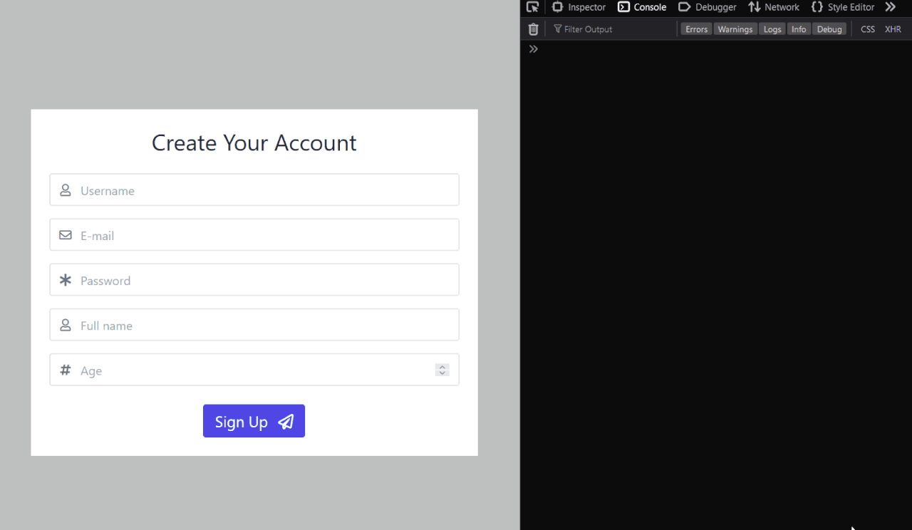Toggle the CSS filter
This screenshot has height=530, width=912.
(868, 29)
